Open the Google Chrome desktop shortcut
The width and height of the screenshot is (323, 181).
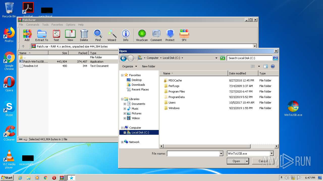(x=9, y=61)
